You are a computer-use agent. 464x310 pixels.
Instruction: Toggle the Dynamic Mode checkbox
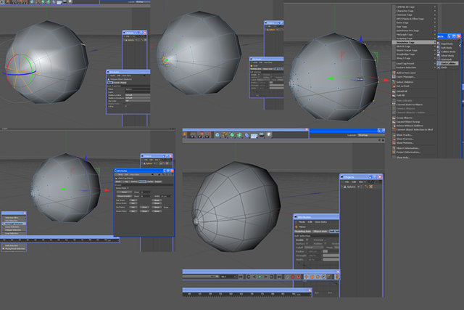tap(128, 188)
